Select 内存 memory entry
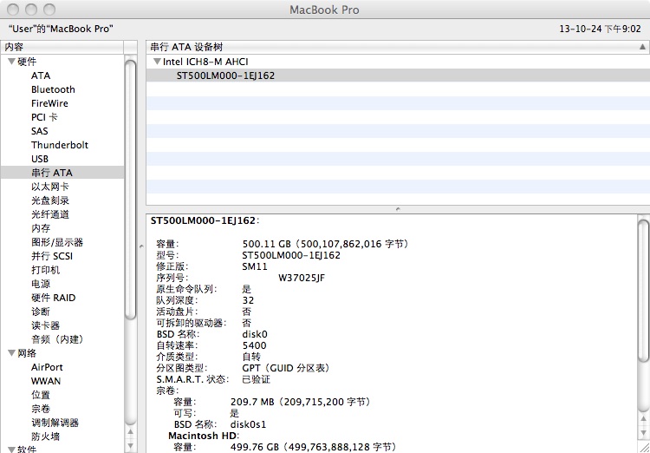650x453 pixels. [x=41, y=228]
